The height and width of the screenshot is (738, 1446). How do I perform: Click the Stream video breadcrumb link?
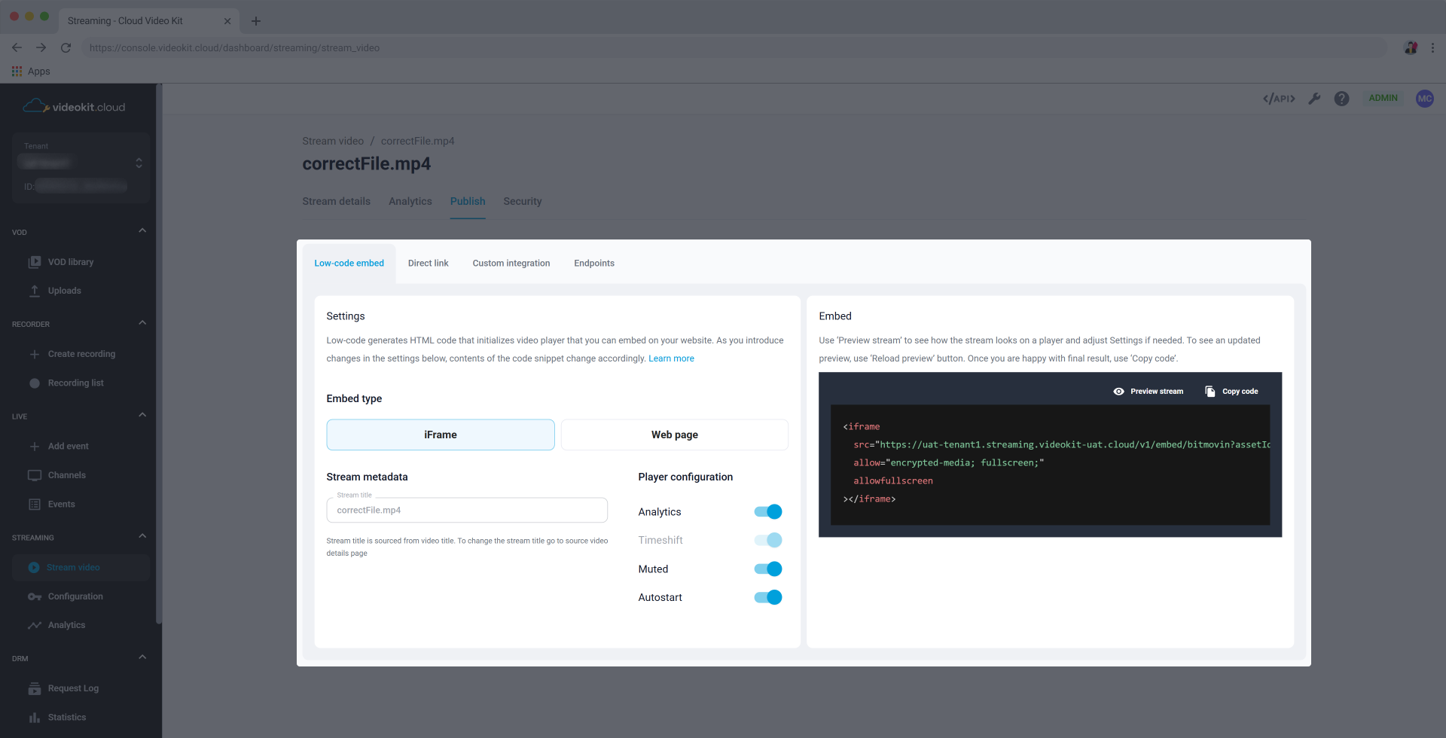pos(333,141)
